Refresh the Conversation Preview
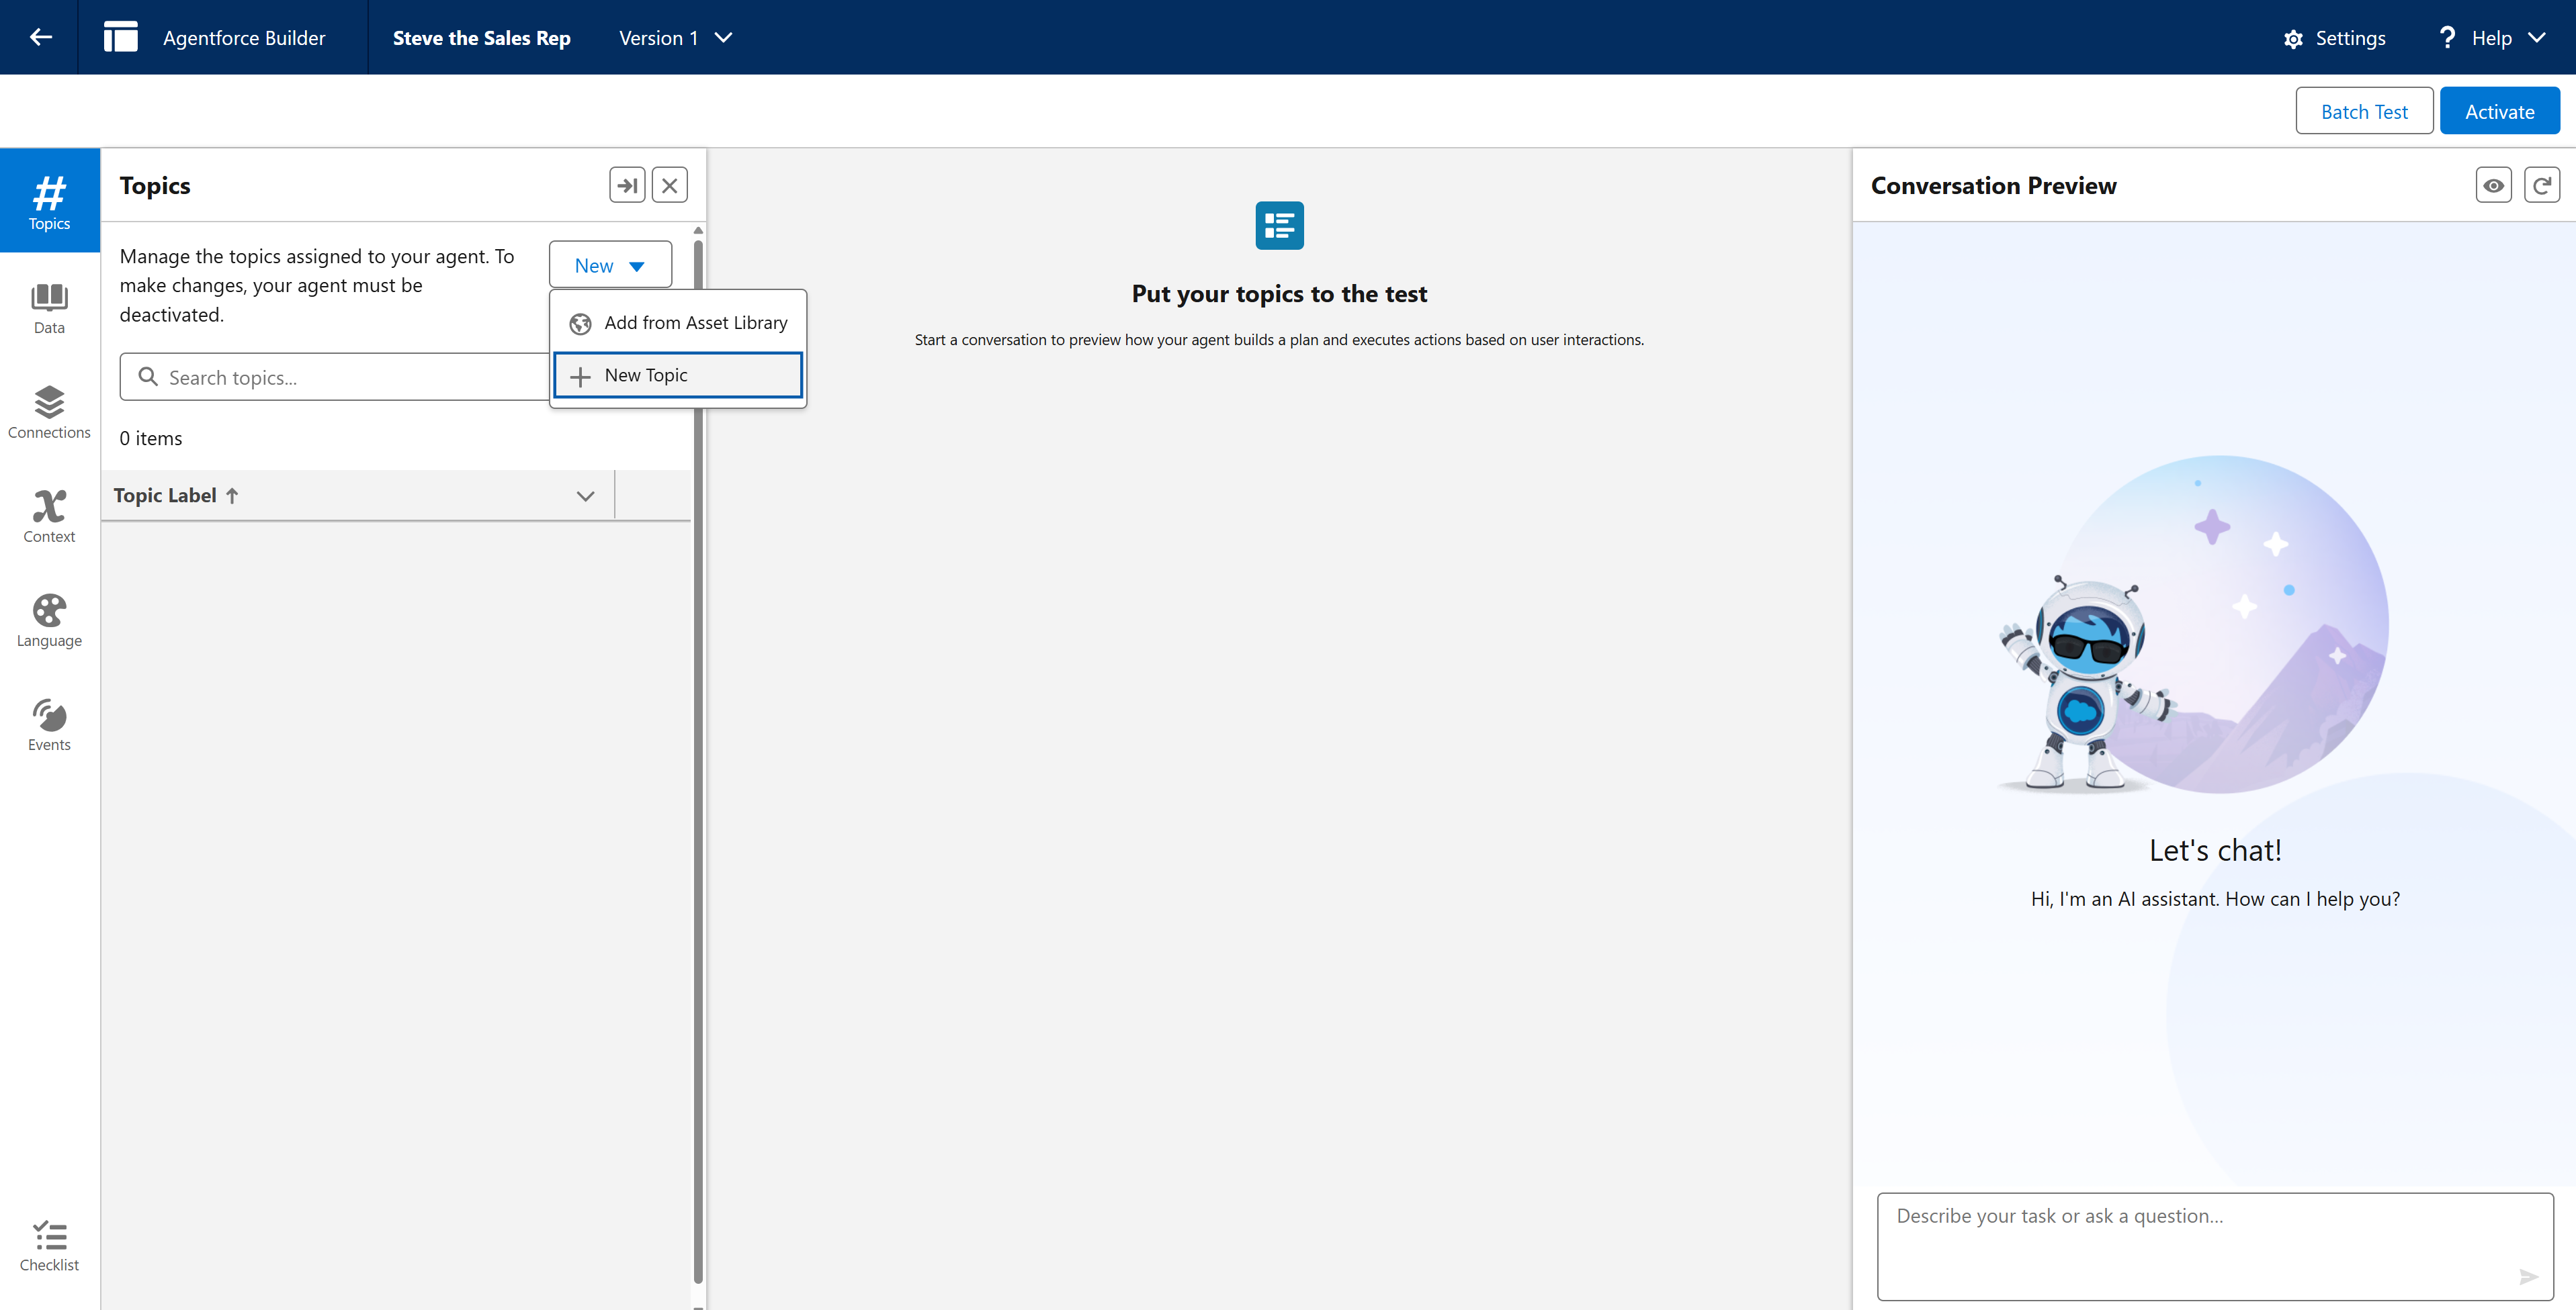Image resolution: width=2576 pixels, height=1310 pixels. [2541, 186]
